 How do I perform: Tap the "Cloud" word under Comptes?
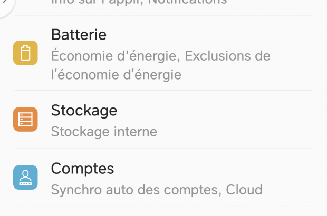click(244, 190)
